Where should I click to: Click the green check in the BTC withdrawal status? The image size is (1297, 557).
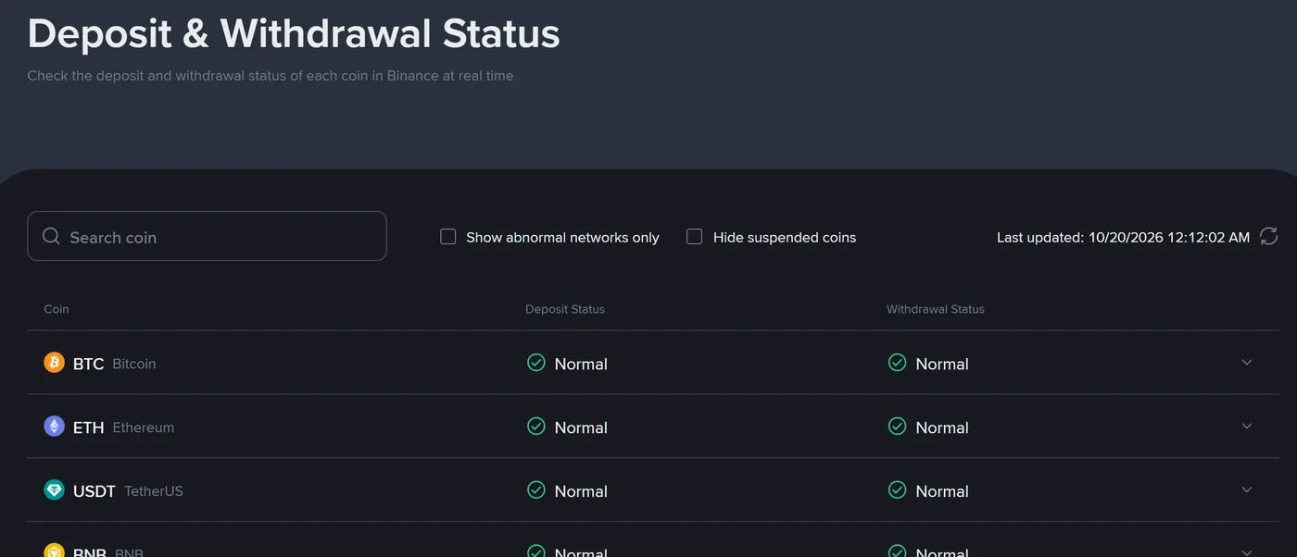[897, 363]
